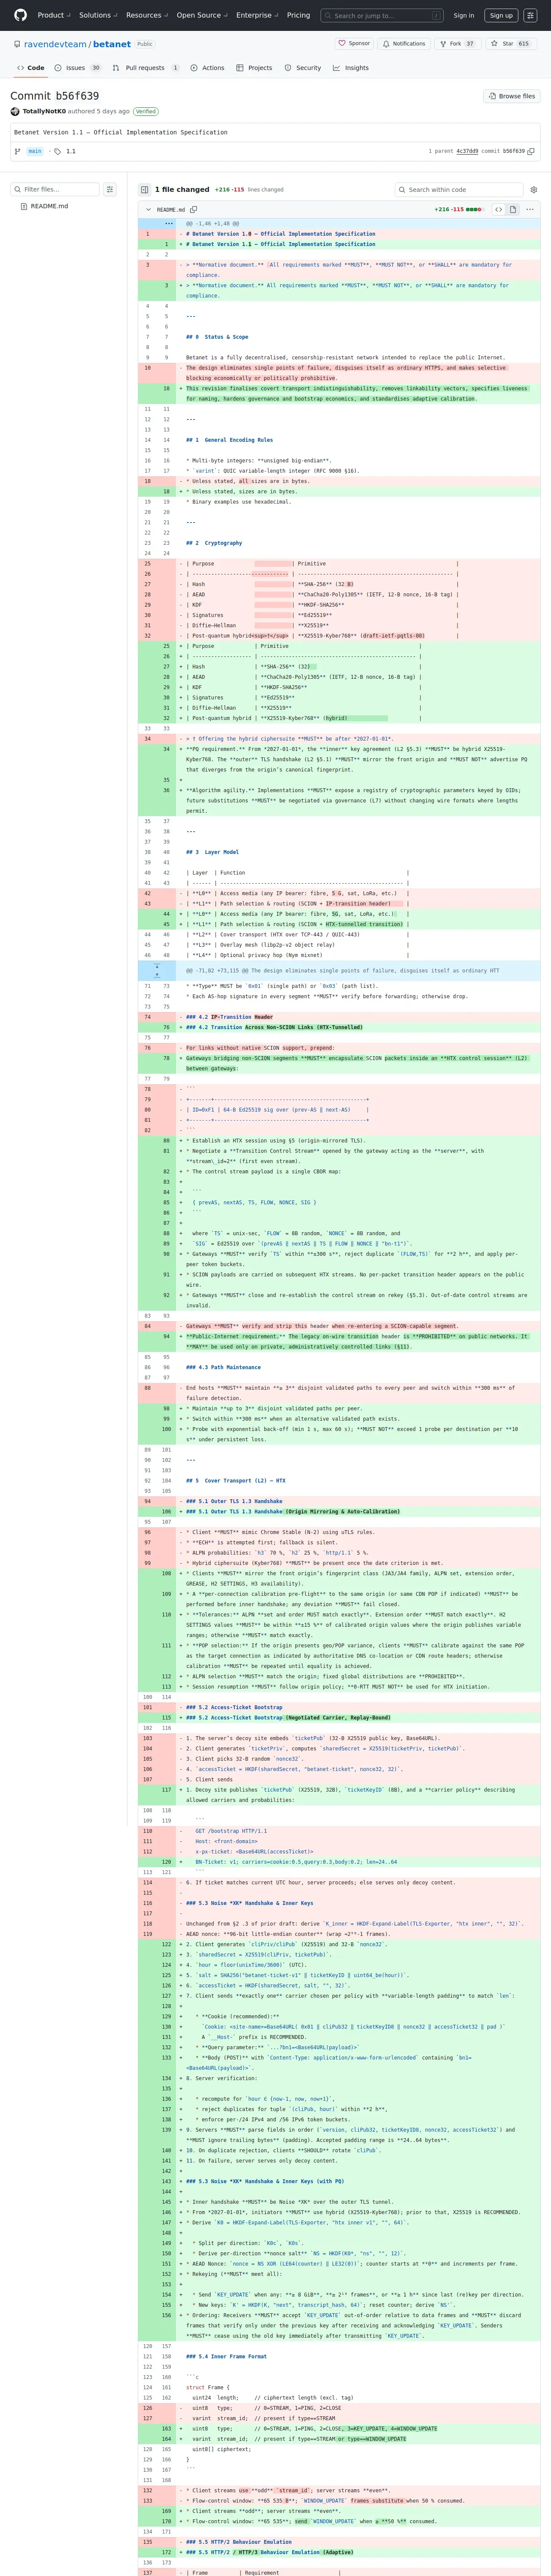Expand hidden lines at top of diff
551x2576 pixels.
(x=170, y=224)
